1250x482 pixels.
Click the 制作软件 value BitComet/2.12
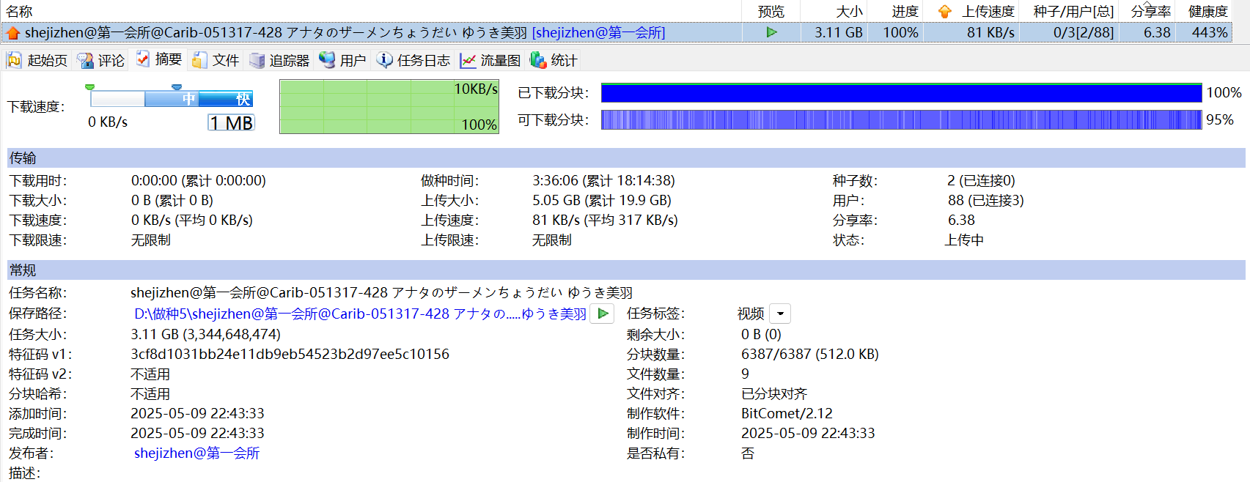click(787, 413)
